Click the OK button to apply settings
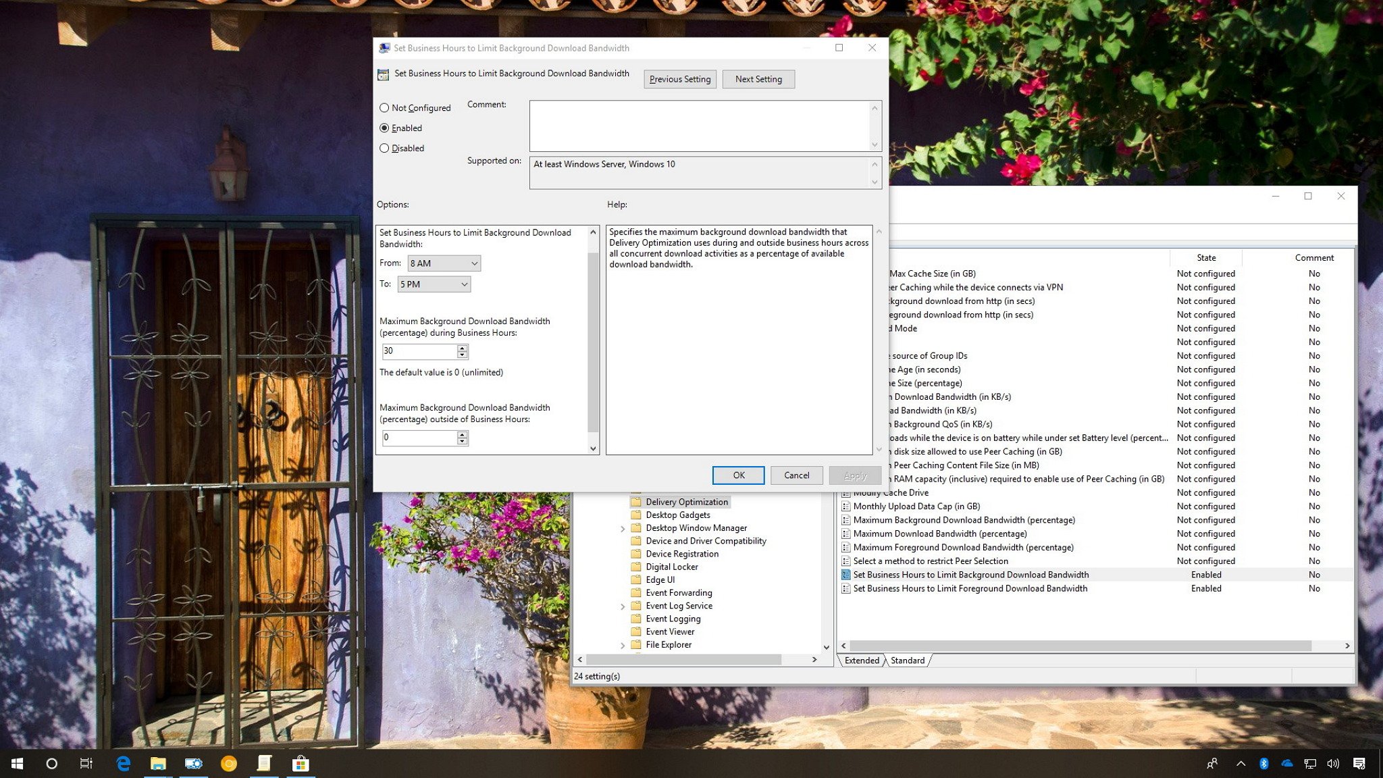 pos(739,475)
